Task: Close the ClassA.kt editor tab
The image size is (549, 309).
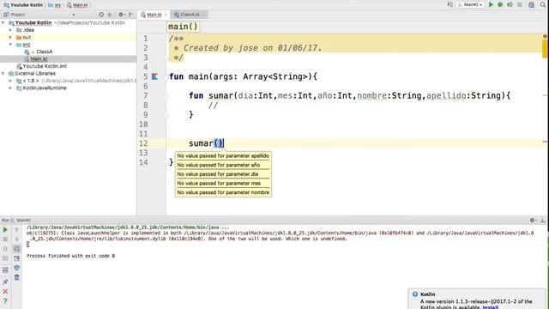Action: coord(203,15)
